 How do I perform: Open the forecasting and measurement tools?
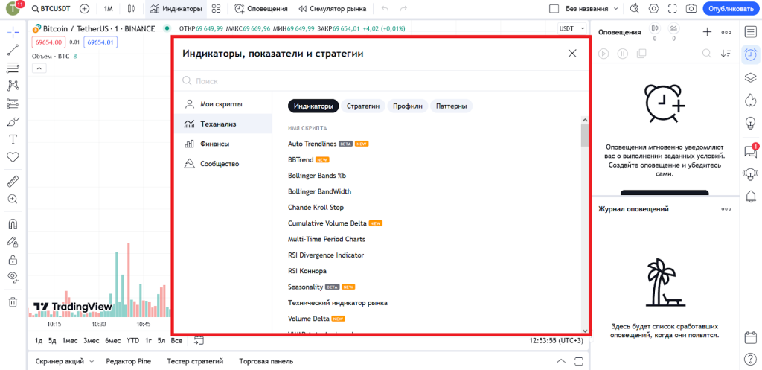13,103
